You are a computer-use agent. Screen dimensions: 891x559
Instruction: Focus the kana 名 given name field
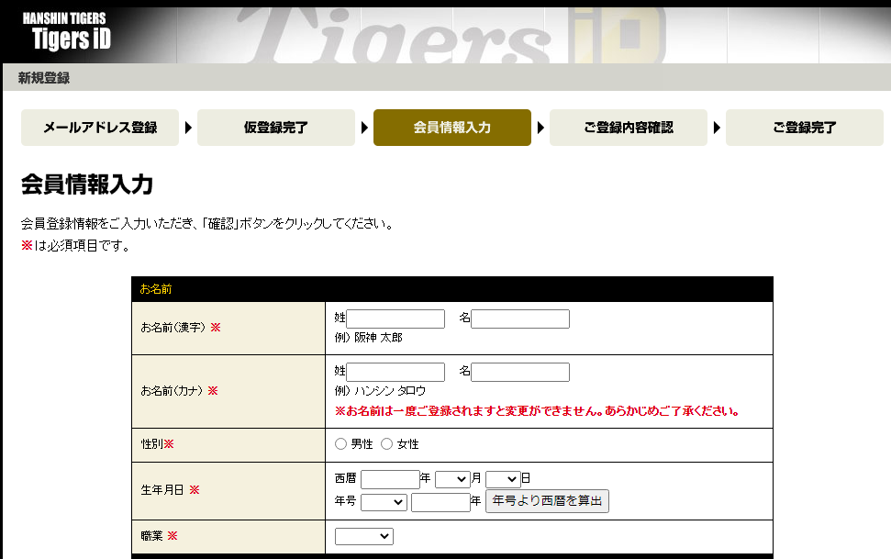pos(520,373)
